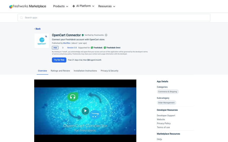This screenshot has height=142, width=228.
Task: Click the Version 3.0 link
Action: tap(72, 48)
